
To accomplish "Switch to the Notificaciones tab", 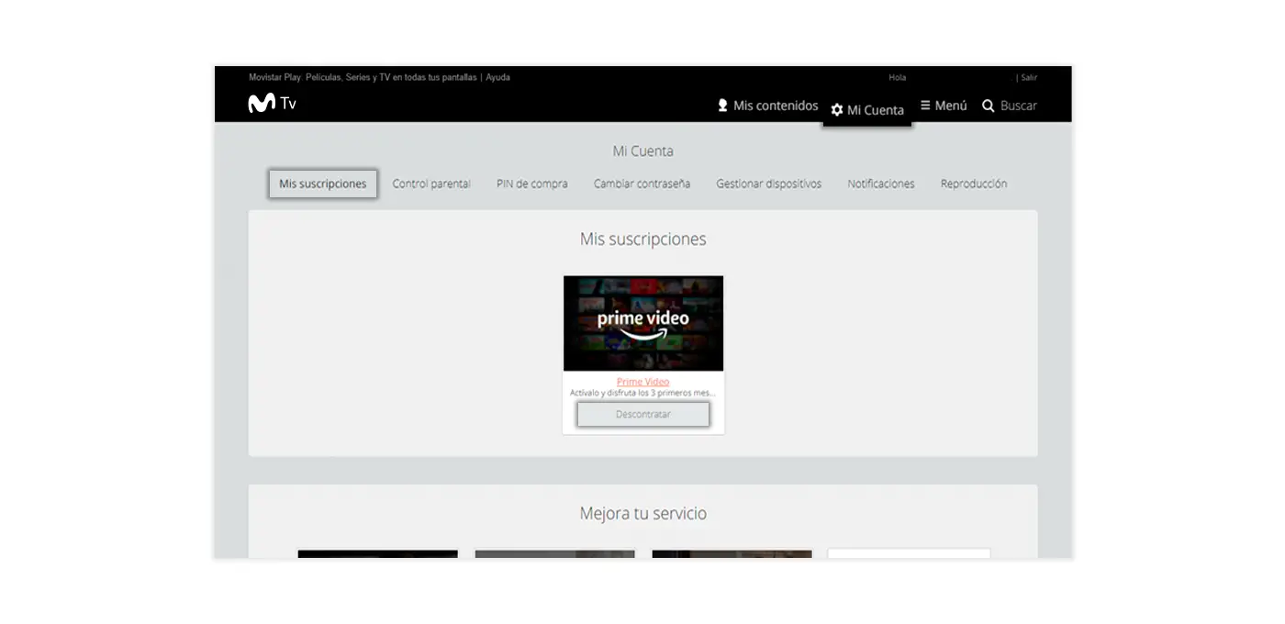I will click(x=881, y=184).
